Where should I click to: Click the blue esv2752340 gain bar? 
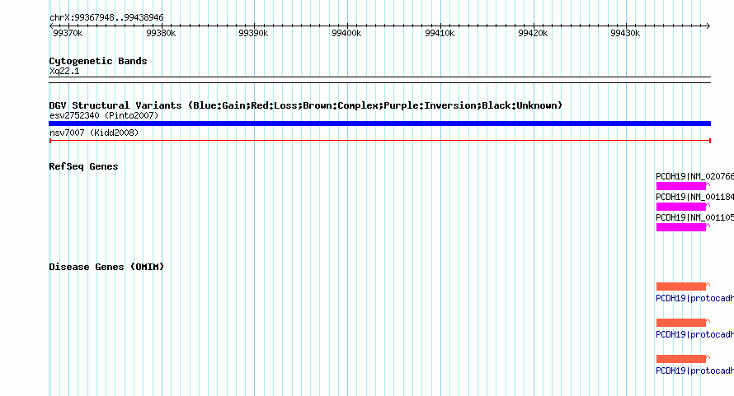point(379,123)
